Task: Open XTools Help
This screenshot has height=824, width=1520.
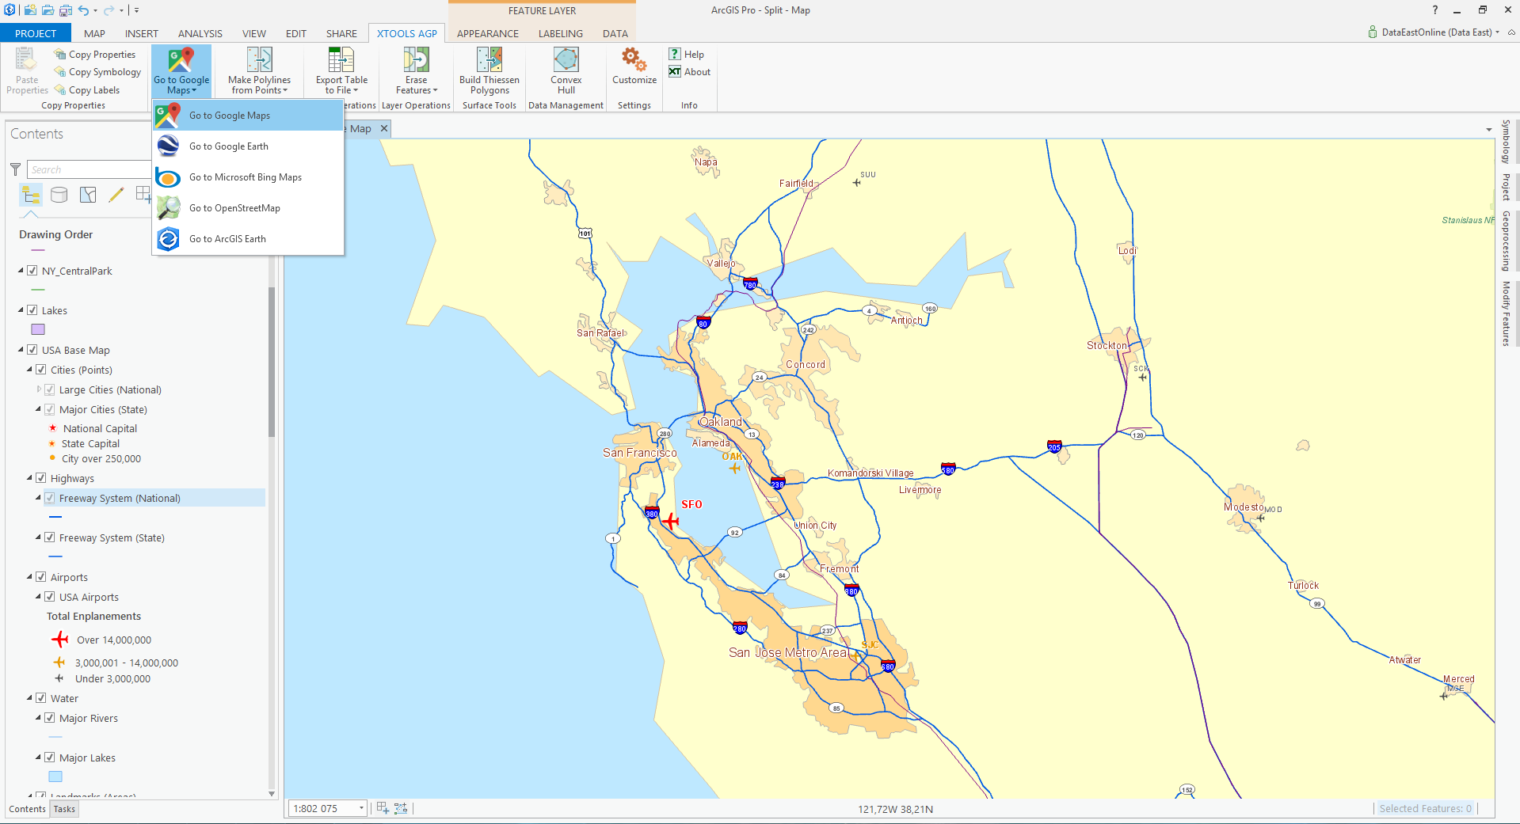Action: click(686, 54)
